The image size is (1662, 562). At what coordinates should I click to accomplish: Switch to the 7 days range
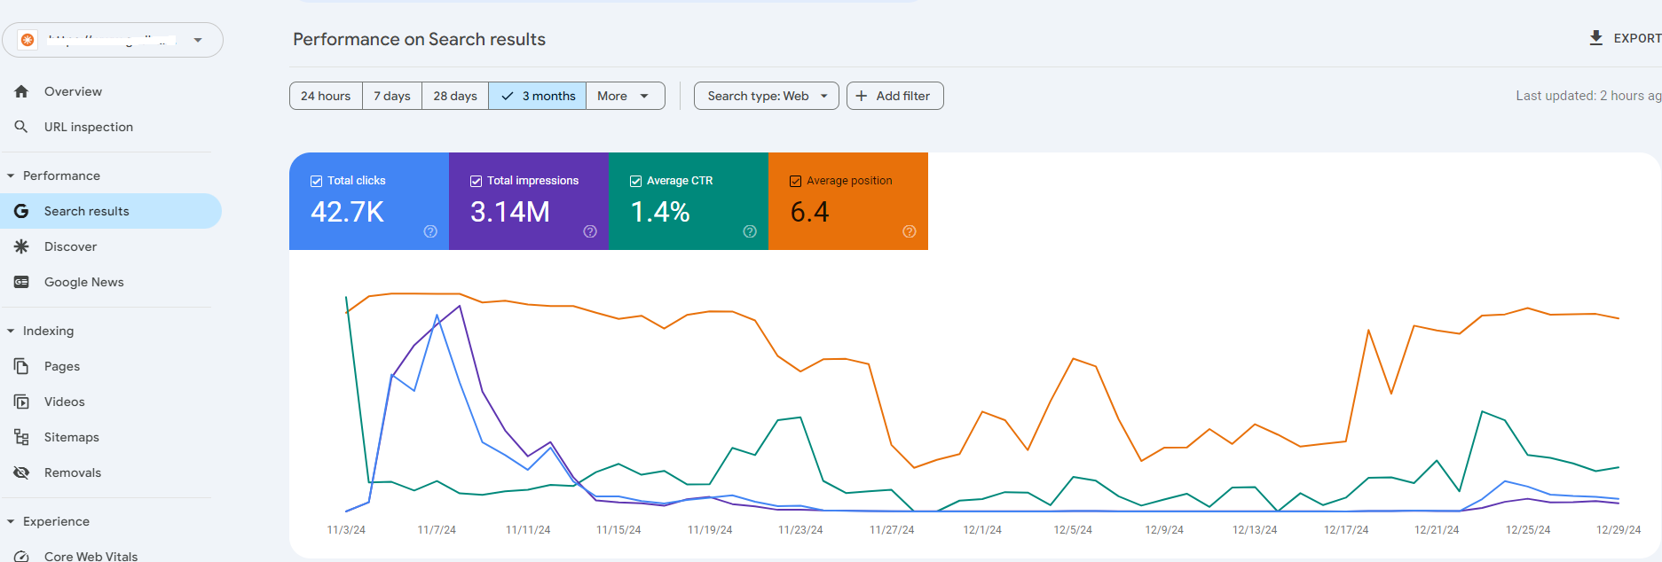pos(391,96)
